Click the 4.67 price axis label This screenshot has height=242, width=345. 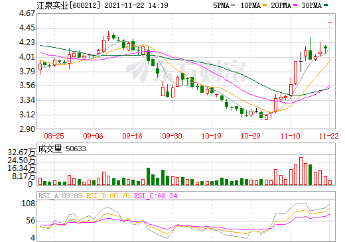(x=27, y=13)
